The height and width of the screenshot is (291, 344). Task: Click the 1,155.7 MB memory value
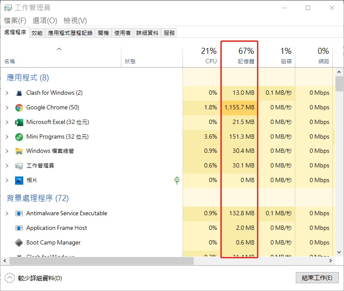click(x=239, y=108)
